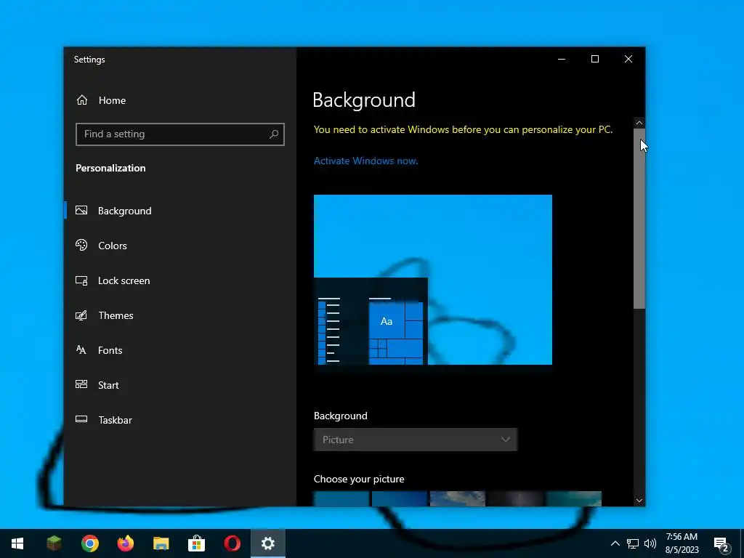
Task: Click the Taskbar icon in sidebar
Action: (x=81, y=419)
